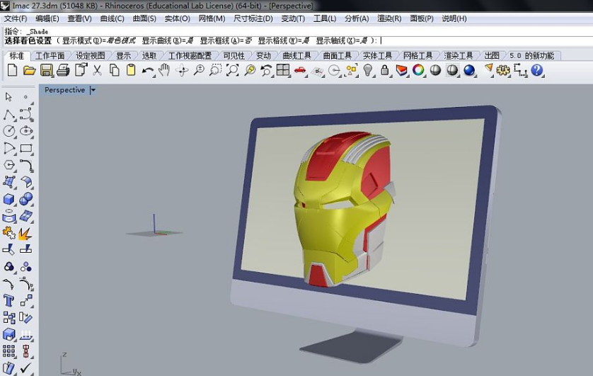Print the viewport using the printer icon
The image size is (593, 376).
(63, 70)
